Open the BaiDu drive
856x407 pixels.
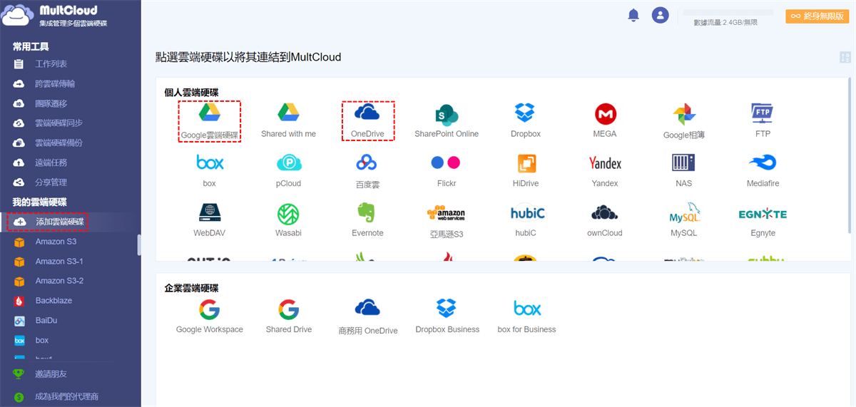(46, 321)
